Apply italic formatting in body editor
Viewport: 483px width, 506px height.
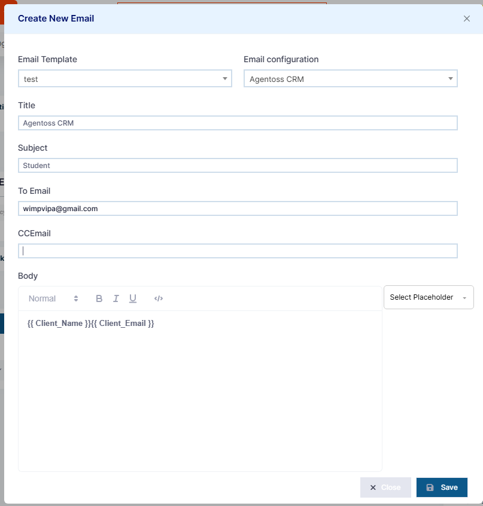116,298
